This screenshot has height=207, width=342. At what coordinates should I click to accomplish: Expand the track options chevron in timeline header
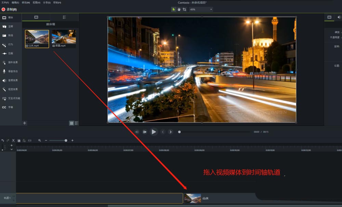[12, 149]
